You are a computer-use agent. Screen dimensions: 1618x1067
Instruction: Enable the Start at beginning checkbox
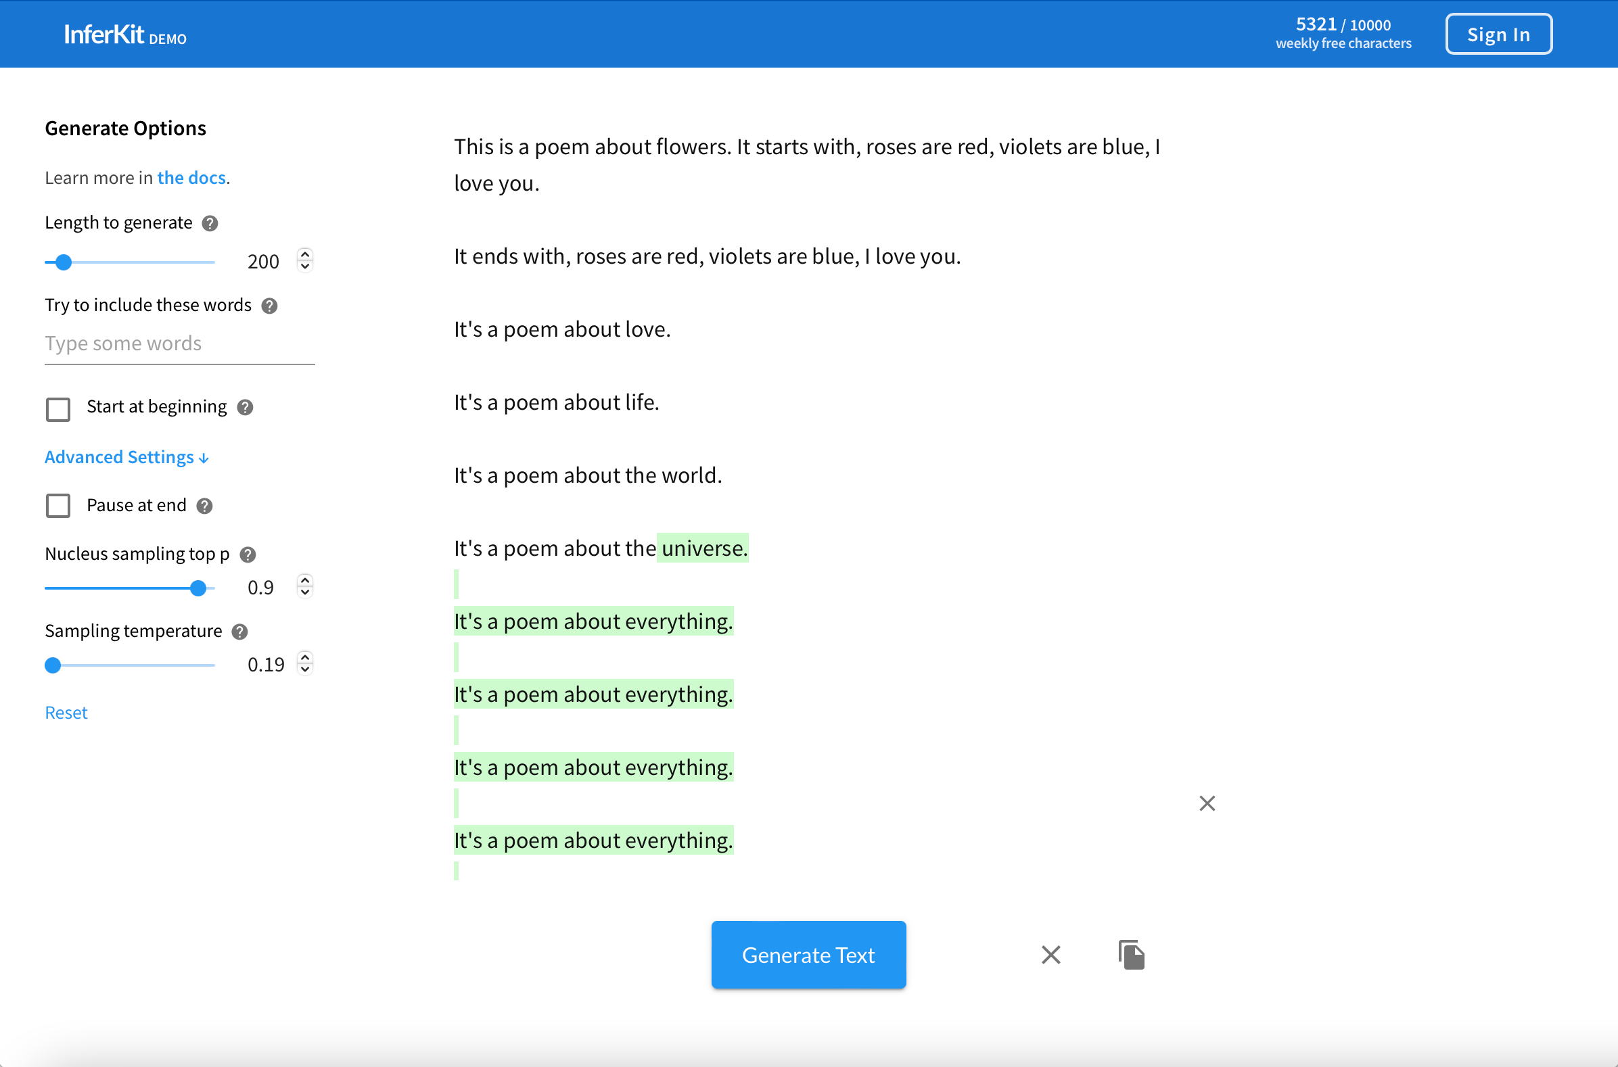point(59,409)
